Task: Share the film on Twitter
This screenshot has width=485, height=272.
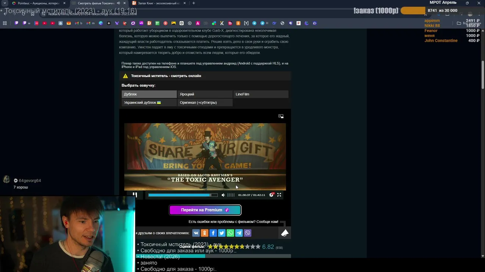Action: pos(222,233)
